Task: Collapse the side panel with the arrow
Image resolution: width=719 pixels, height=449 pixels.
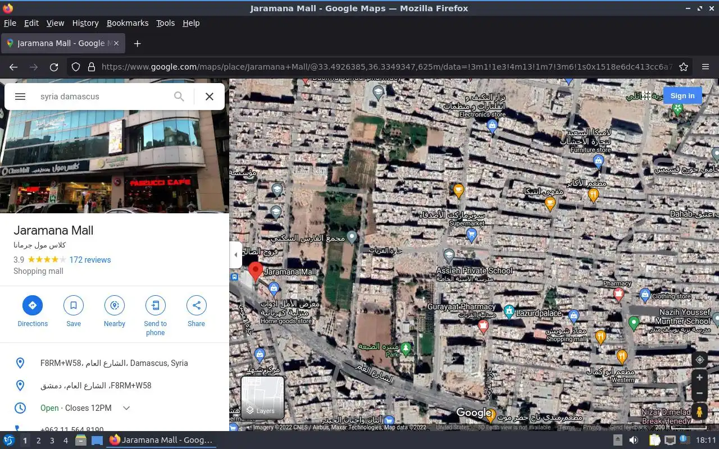Action: point(235,255)
